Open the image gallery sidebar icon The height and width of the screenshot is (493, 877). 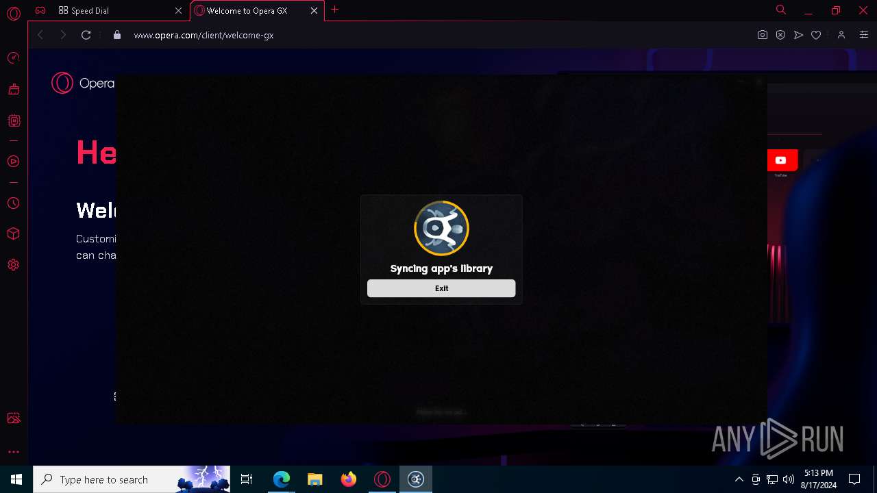click(13, 418)
